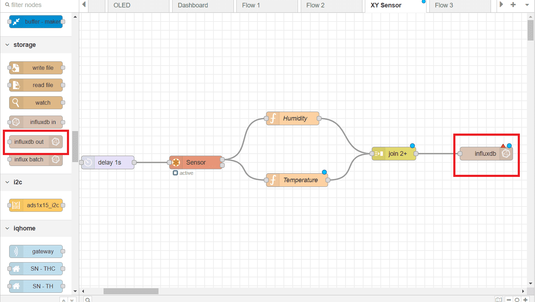This screenshot has height=302, width=535.
Task: Toggle the active checkbox under Sensor node
Action: [x=175, y=173]
